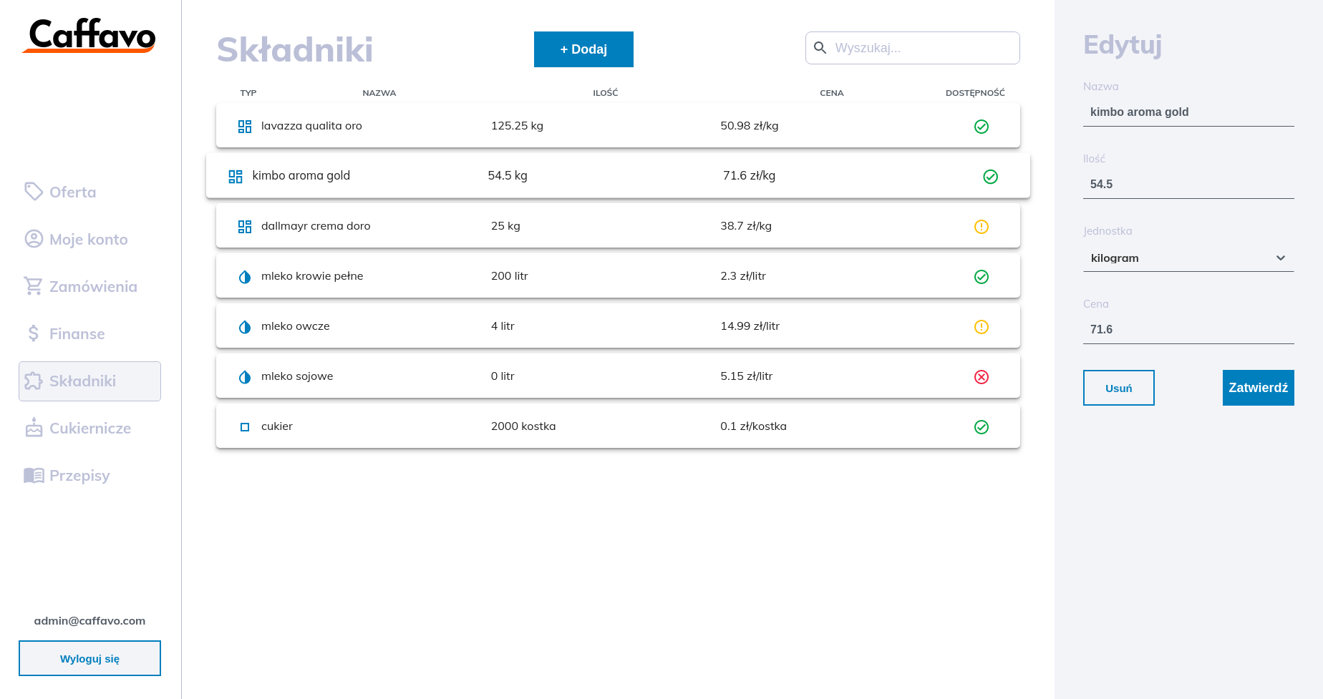Click the 200 litr quantity
The height and width of the screenshot is (699, 1323).
pos(510,276)
